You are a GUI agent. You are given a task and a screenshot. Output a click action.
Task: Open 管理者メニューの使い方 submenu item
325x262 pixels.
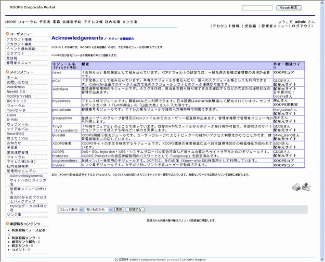[28, 191]
